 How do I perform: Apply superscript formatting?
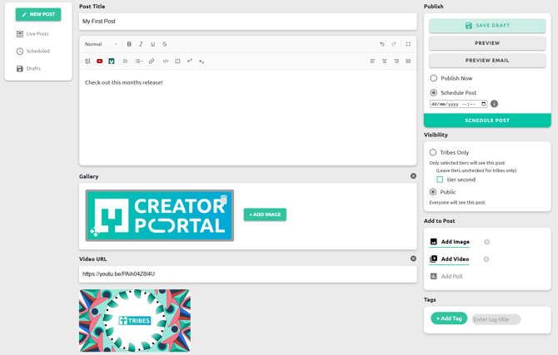[189, 62]
